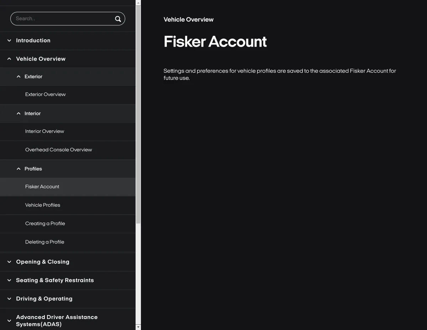This screenshot has width=427, height=330.
Task: Click the search magnifier icon
Action: point(118,19)
